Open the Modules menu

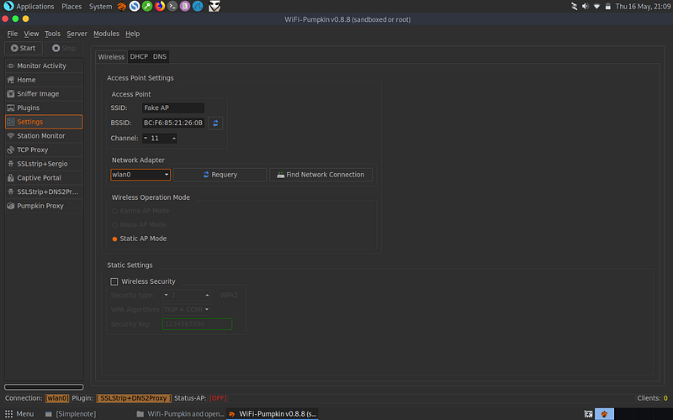(x=106, y=34)
